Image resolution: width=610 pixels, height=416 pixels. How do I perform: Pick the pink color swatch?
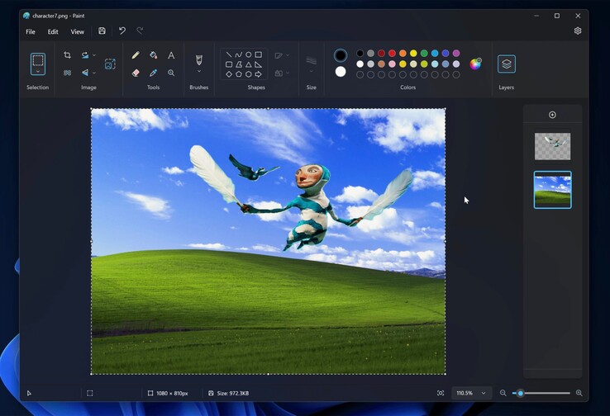[x=392, y=64]
